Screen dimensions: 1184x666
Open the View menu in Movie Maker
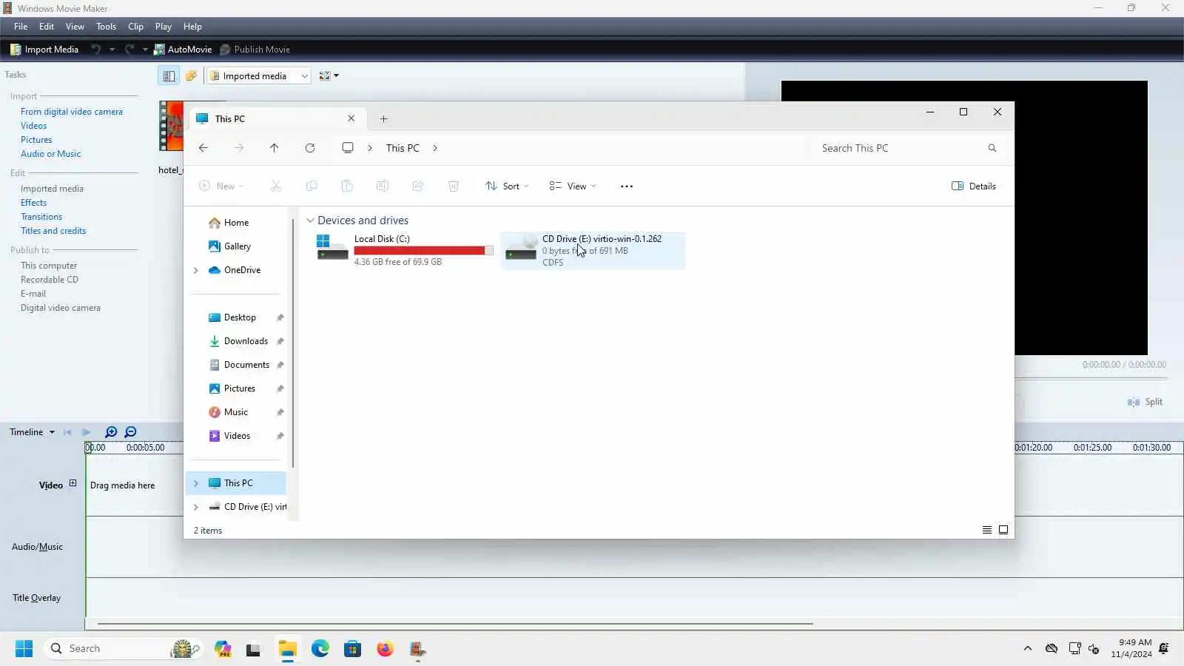click(x=75, y=27)
